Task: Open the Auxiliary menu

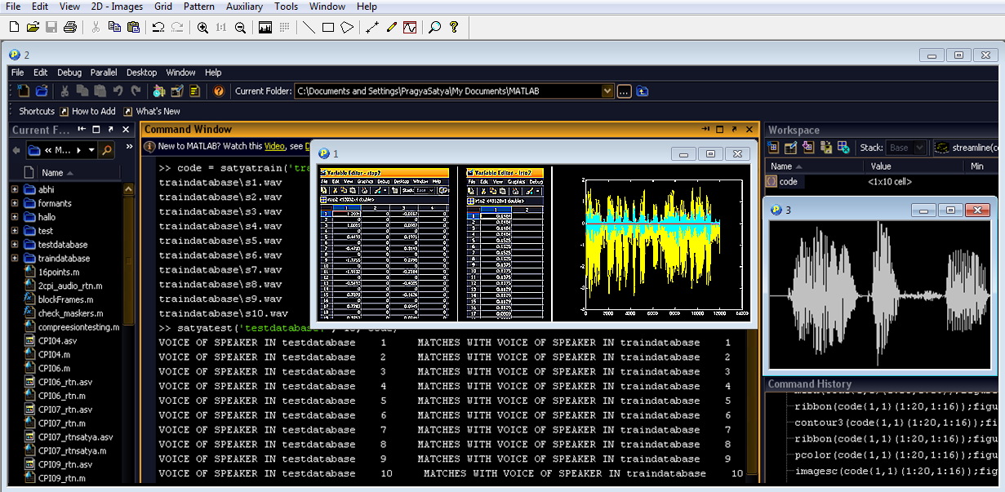Action: coord(243,7)
